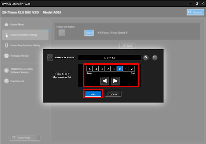Click the home icon in sidebar
The height and width of the screenshot is (144, 206).
point(6,24)
